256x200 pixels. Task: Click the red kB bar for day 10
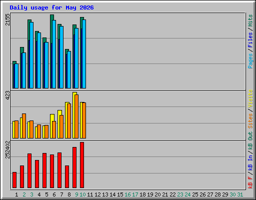click(82, 165)
